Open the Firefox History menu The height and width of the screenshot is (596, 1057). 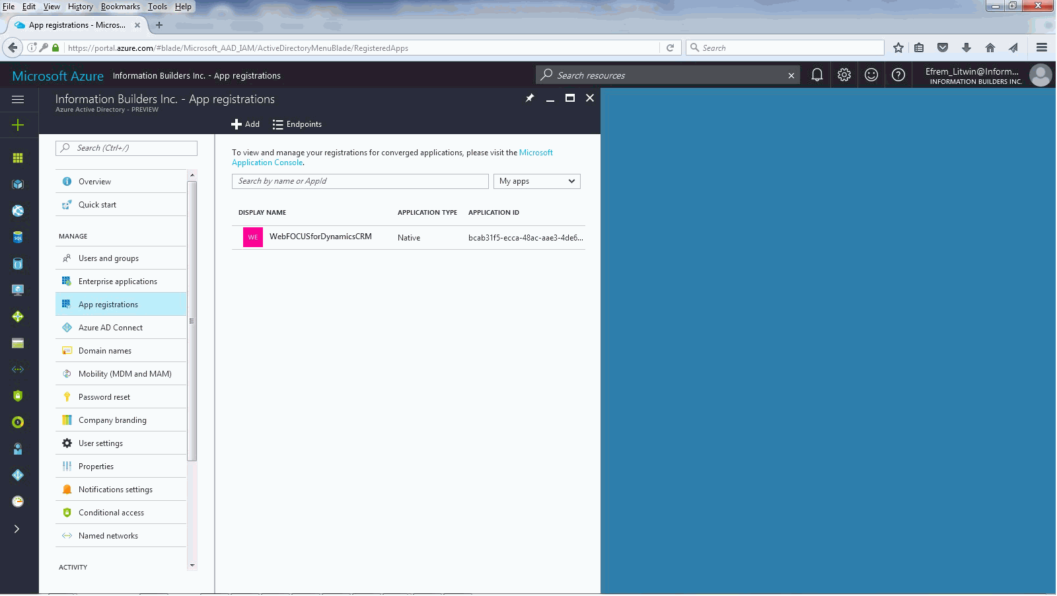[81, 7]
